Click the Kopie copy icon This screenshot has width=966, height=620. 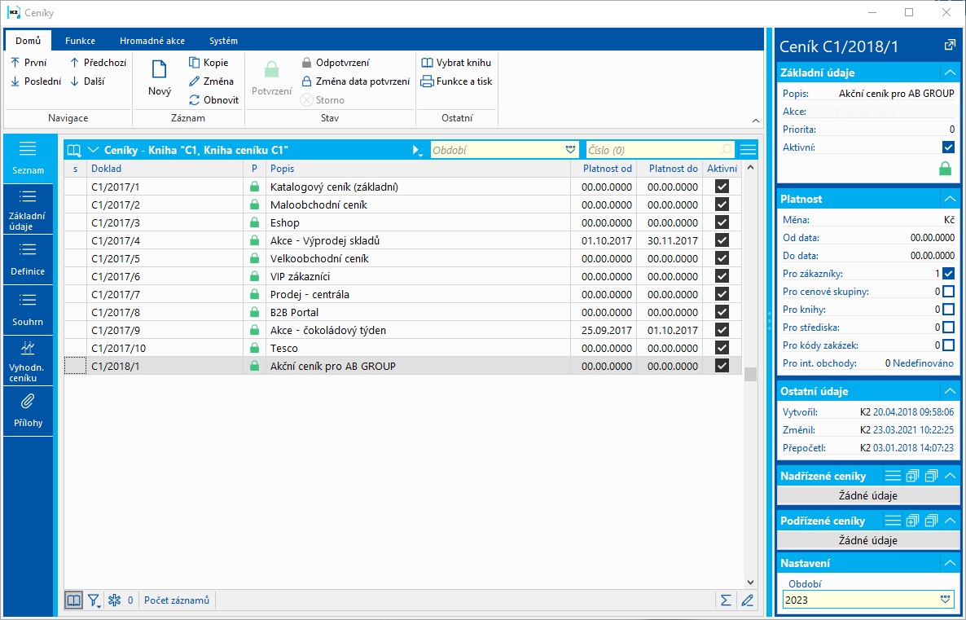tap(195, 63)
